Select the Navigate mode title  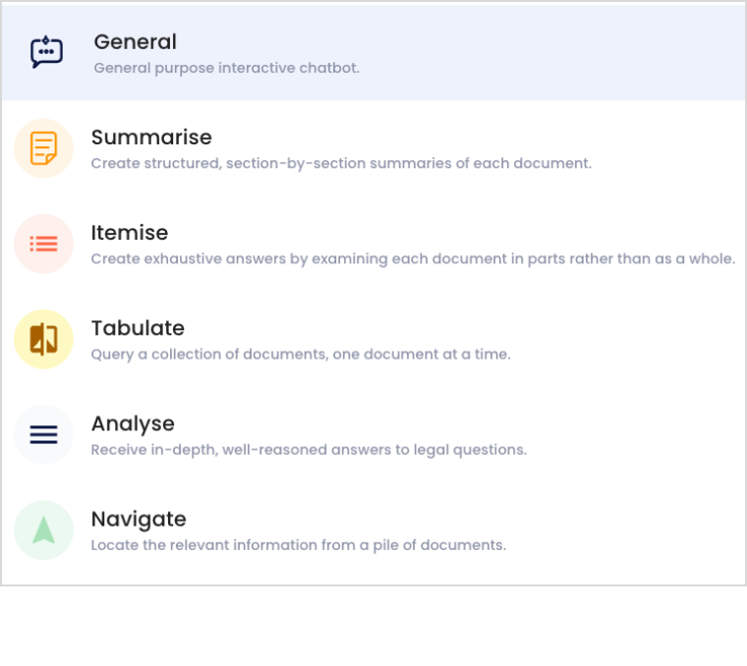pos(139,519)
